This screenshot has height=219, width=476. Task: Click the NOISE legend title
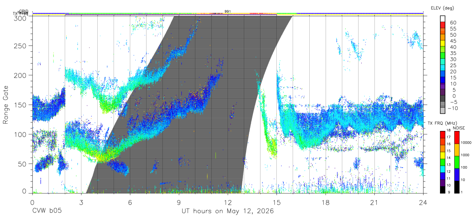(459, 128)
